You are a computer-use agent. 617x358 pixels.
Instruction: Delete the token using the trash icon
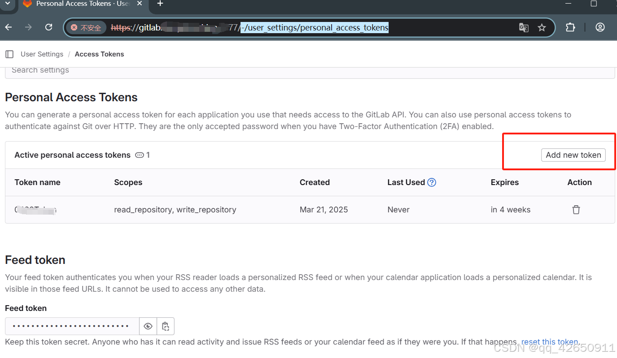pyautogui.click(x=576, y=209)
